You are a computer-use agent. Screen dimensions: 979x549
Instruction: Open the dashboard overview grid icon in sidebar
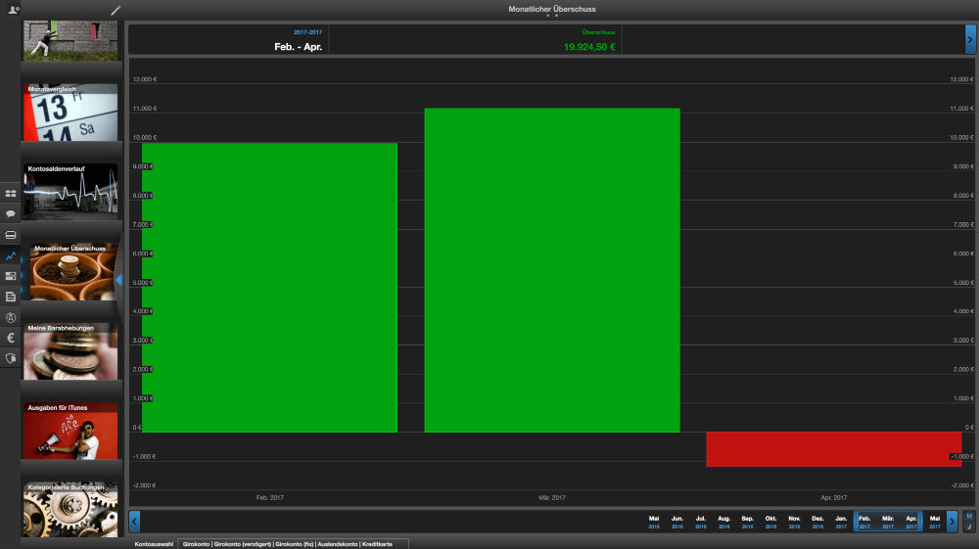pyautogui.click(x=11, y=194)
